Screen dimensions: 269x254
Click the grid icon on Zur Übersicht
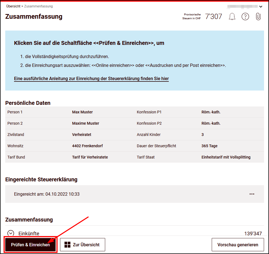[x=67, y=245]
